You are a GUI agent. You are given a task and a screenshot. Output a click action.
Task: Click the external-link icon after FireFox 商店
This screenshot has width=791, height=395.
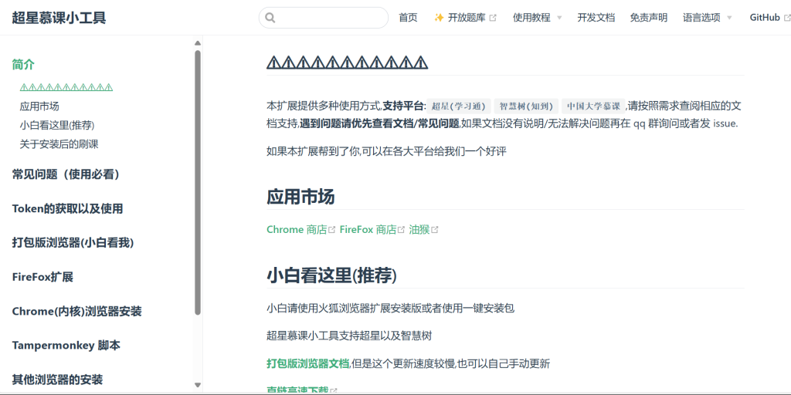(x=401, y=230)
